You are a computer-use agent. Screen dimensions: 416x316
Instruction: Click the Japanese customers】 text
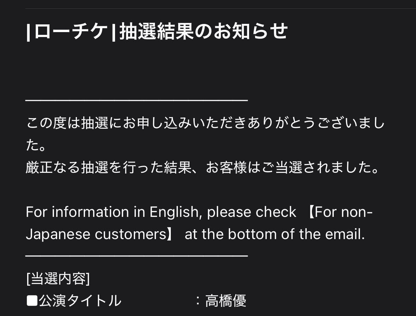coord(100,234)
